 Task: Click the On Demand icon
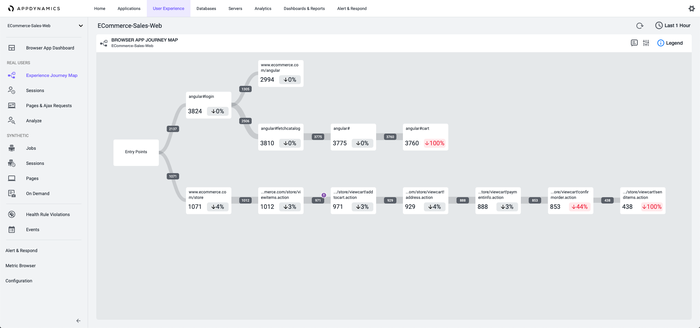tap(12, 193)
